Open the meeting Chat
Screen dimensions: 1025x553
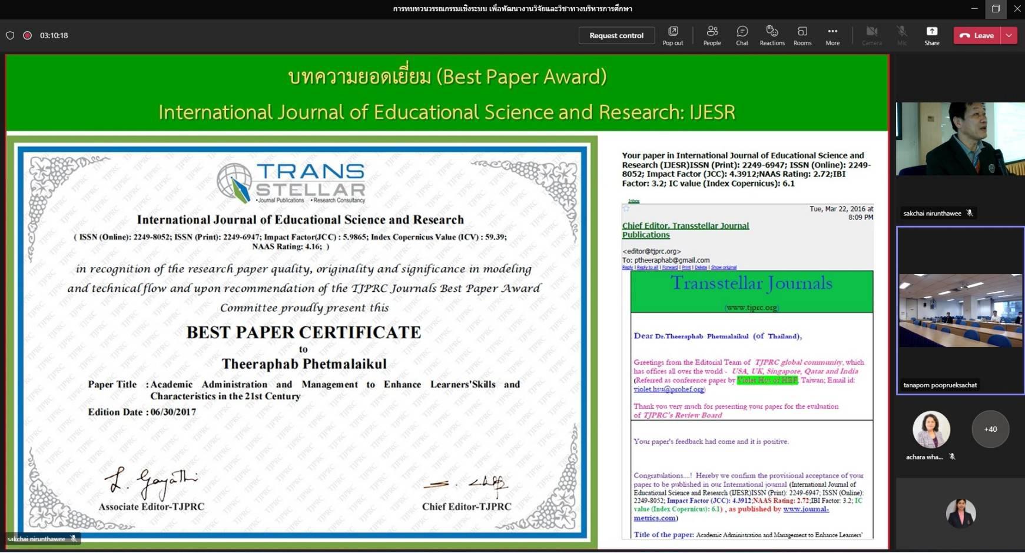742,35
